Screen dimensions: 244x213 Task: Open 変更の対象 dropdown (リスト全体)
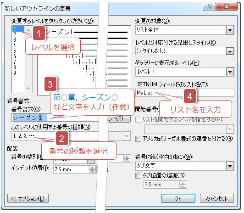(230, 30)
